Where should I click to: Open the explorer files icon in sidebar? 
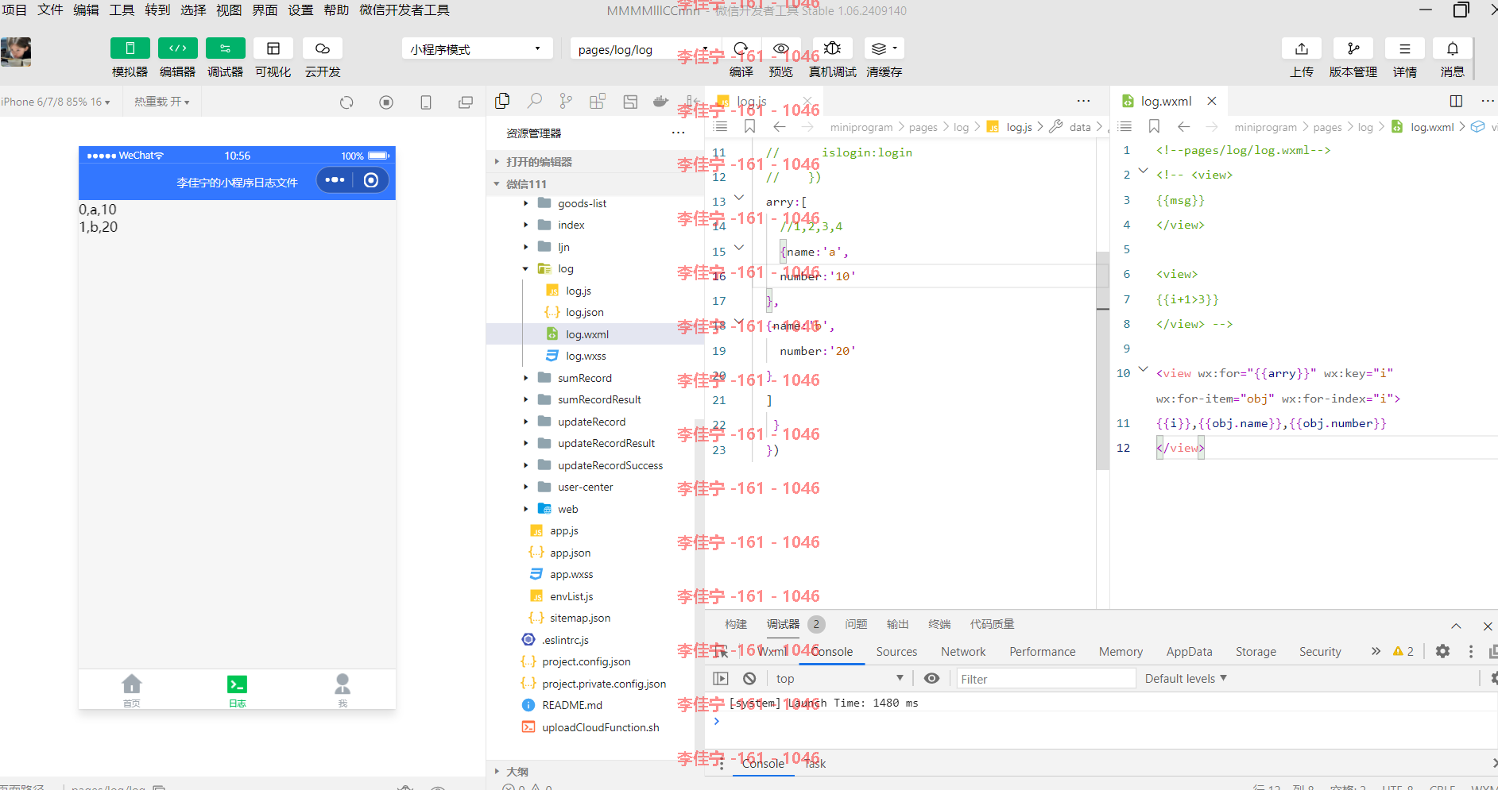pos(502,101)
